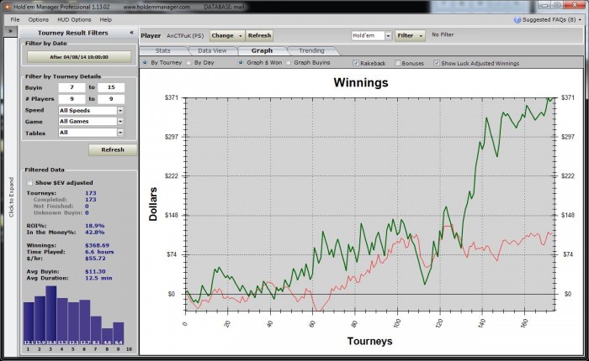Screen dimensions: 589x361
Task: Select Graph Buyins radio button
Action: click(288, 63)
